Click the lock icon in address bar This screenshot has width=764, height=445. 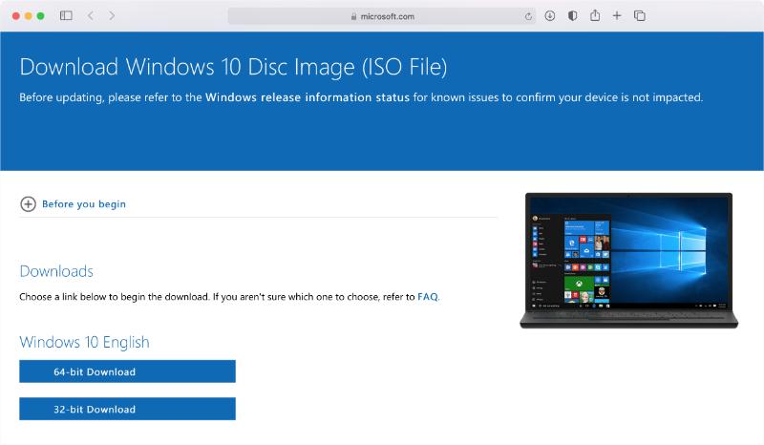[x=353, y=16]
